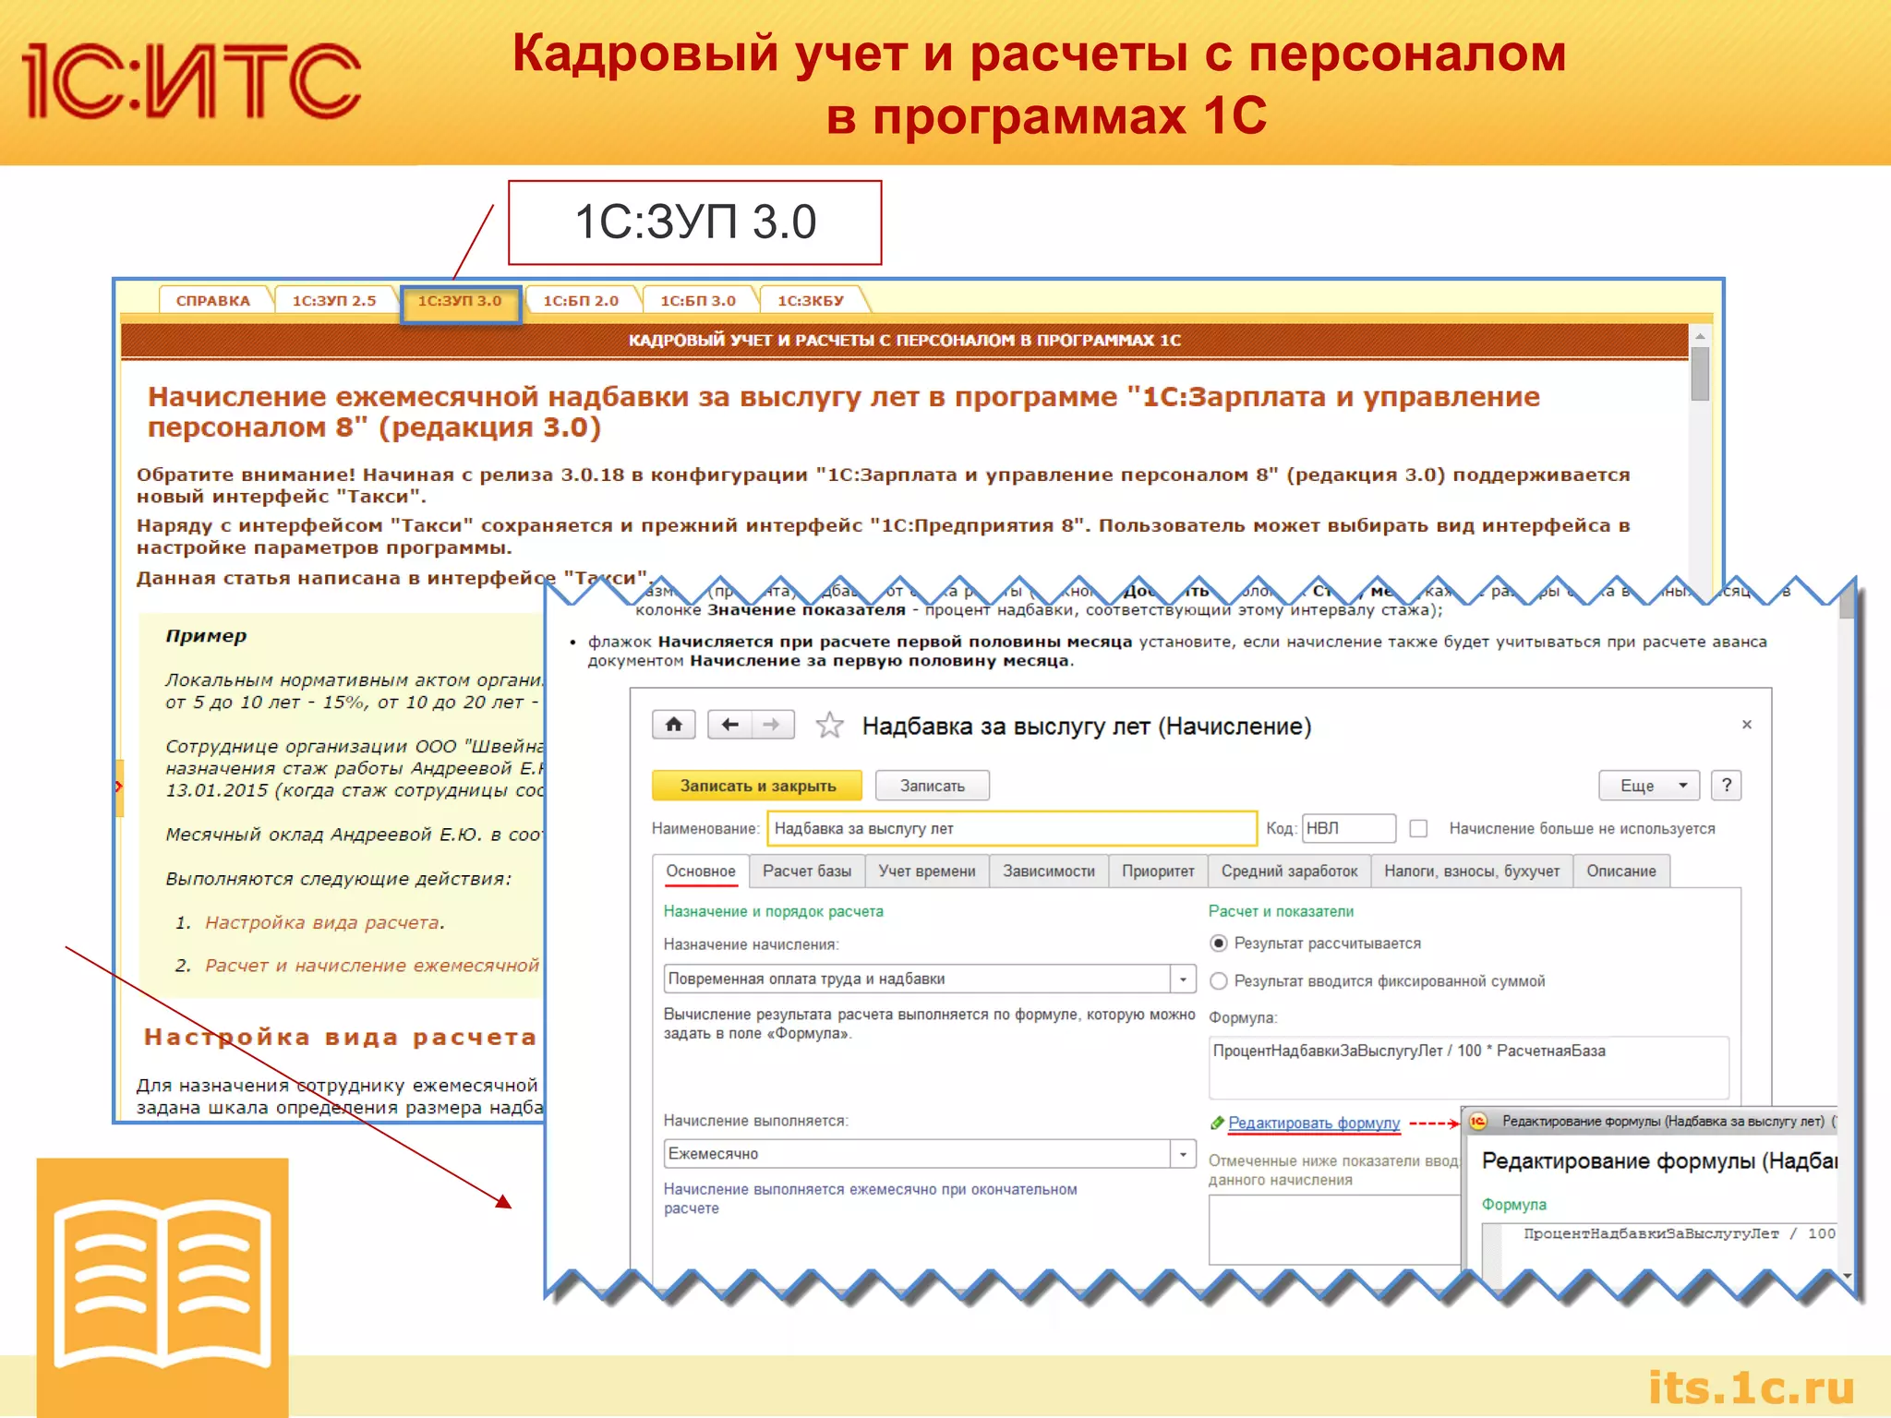Open the Настройка вида расчета link
Image resolution: width=1891 pixels, height=1418 pixels.
point(324,922)
